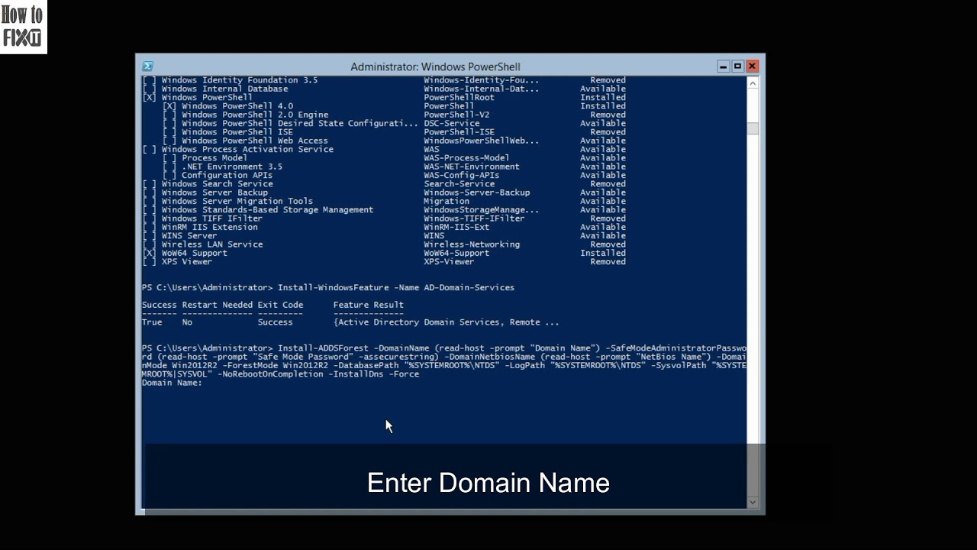Click the 'XPS-Viewer' name entry
The image size is (977, 550).
pos(449,262)
